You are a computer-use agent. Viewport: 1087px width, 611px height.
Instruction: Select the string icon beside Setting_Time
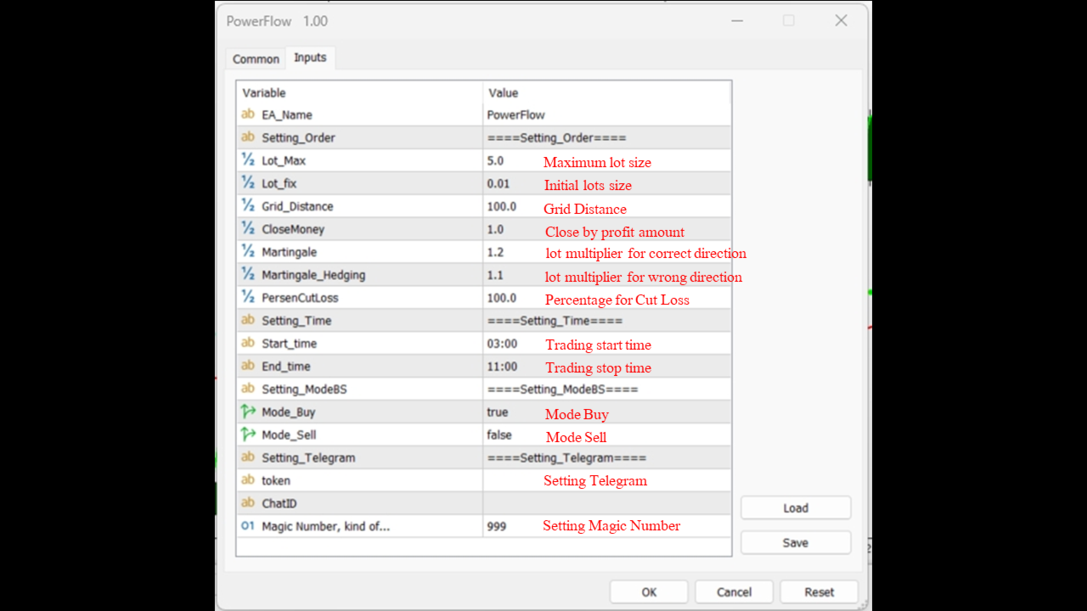click(x=248, y=321)
